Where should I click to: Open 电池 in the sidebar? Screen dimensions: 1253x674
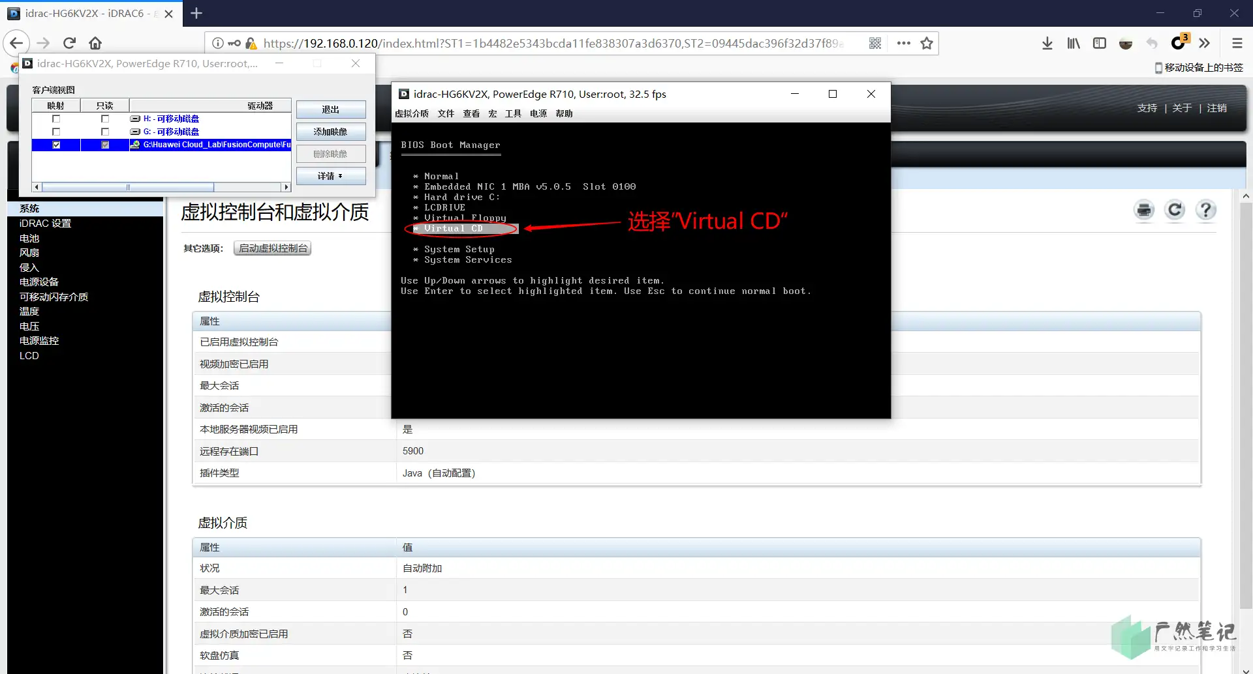click(29, 238)
